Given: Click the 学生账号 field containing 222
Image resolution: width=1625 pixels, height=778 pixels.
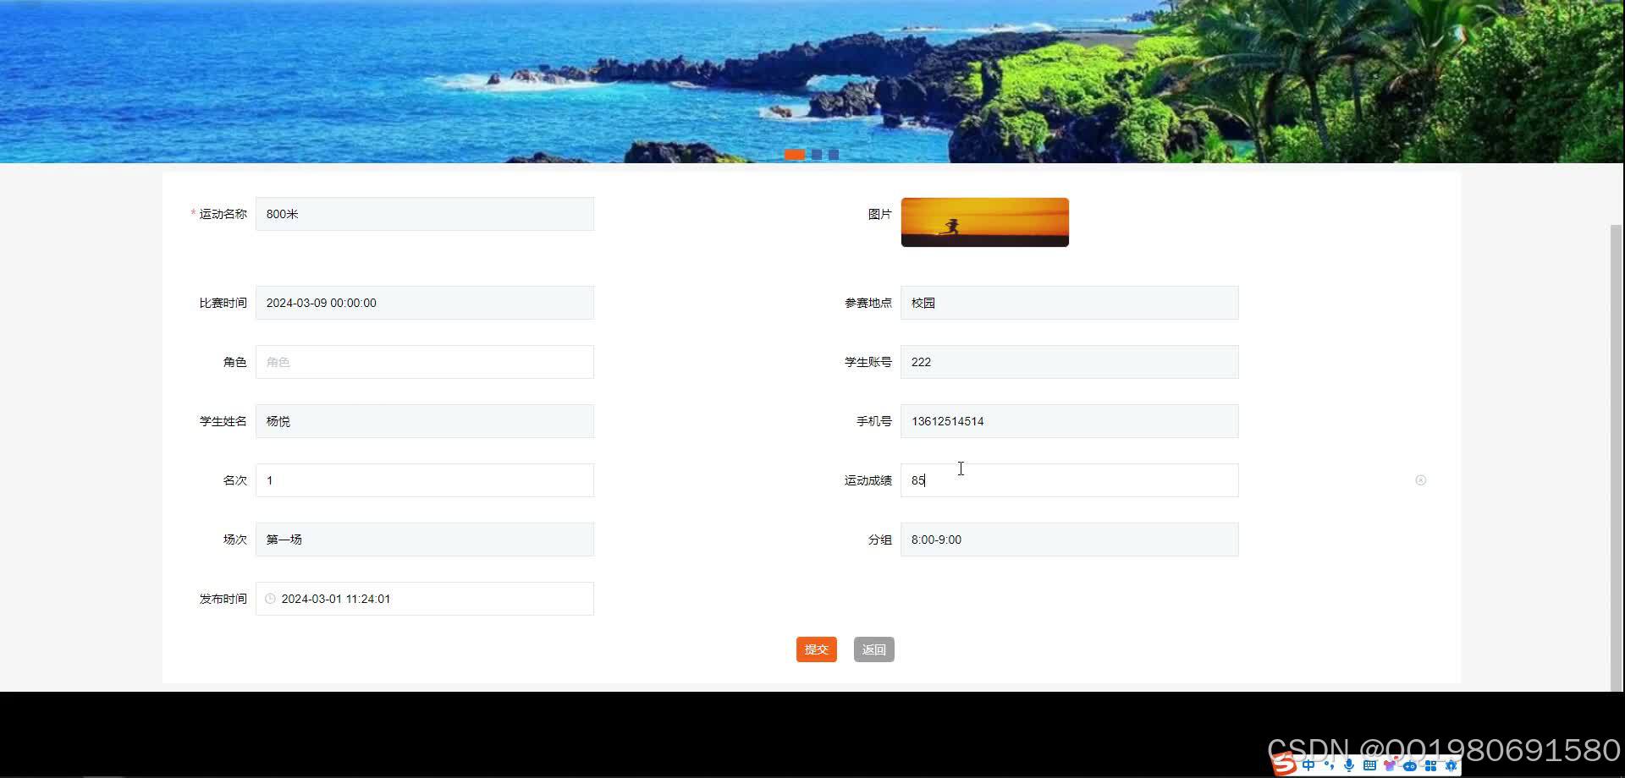Looking at the screenshot, I should point(1070,362).
